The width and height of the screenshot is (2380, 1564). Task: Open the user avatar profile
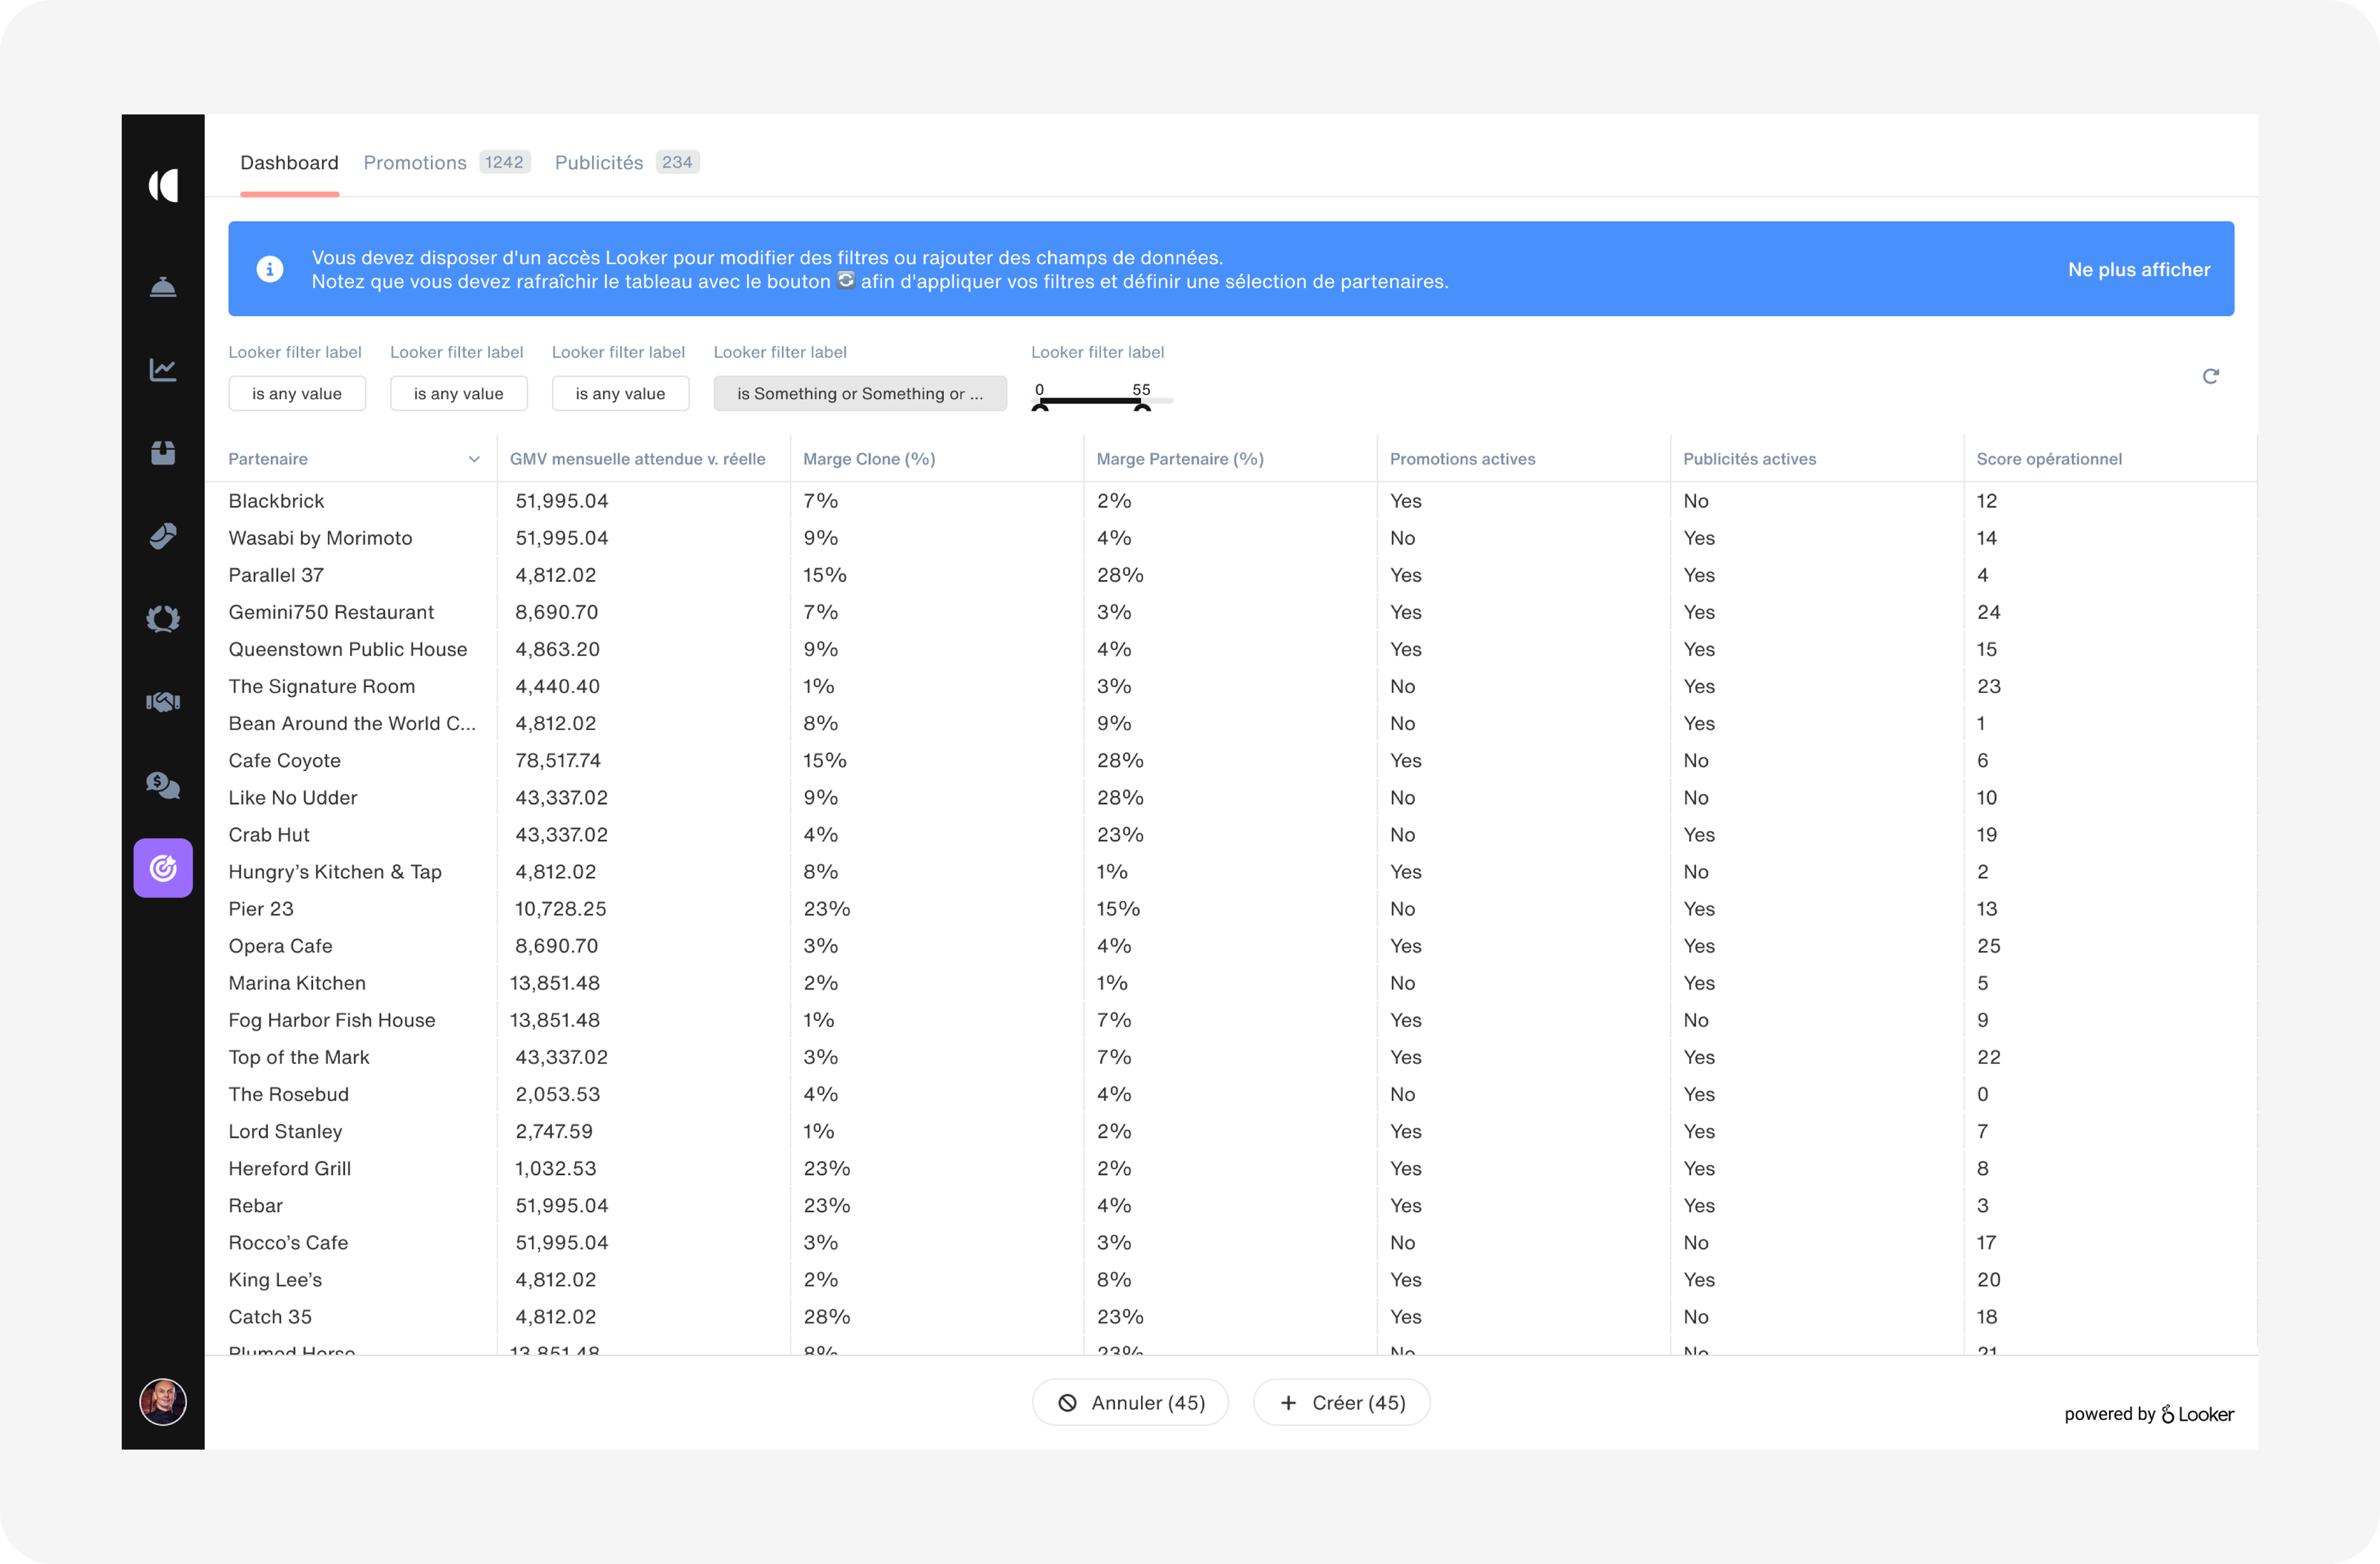pyautogui.click(x=163, y=1402)
